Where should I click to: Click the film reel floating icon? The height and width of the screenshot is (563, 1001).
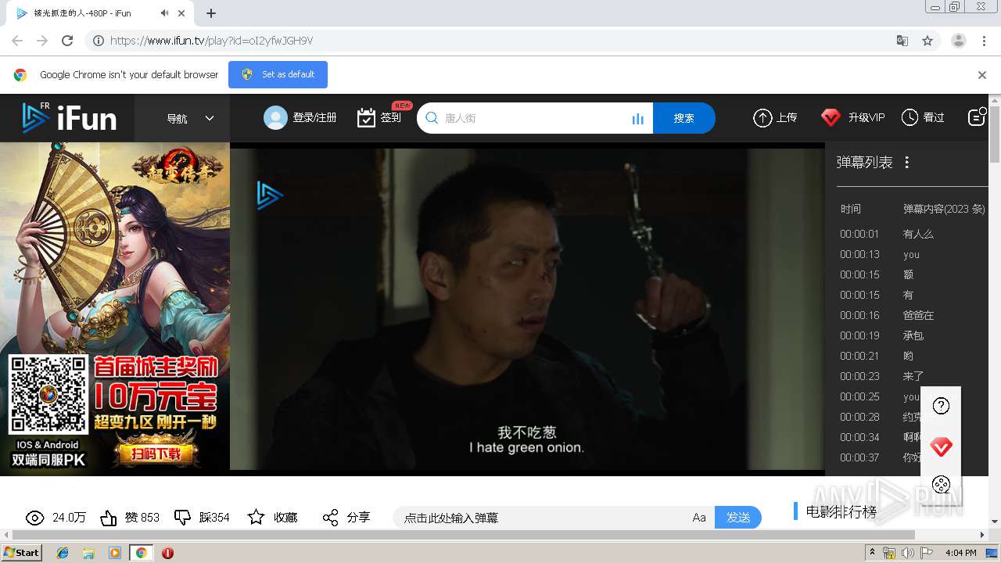[x=941, y=485]
